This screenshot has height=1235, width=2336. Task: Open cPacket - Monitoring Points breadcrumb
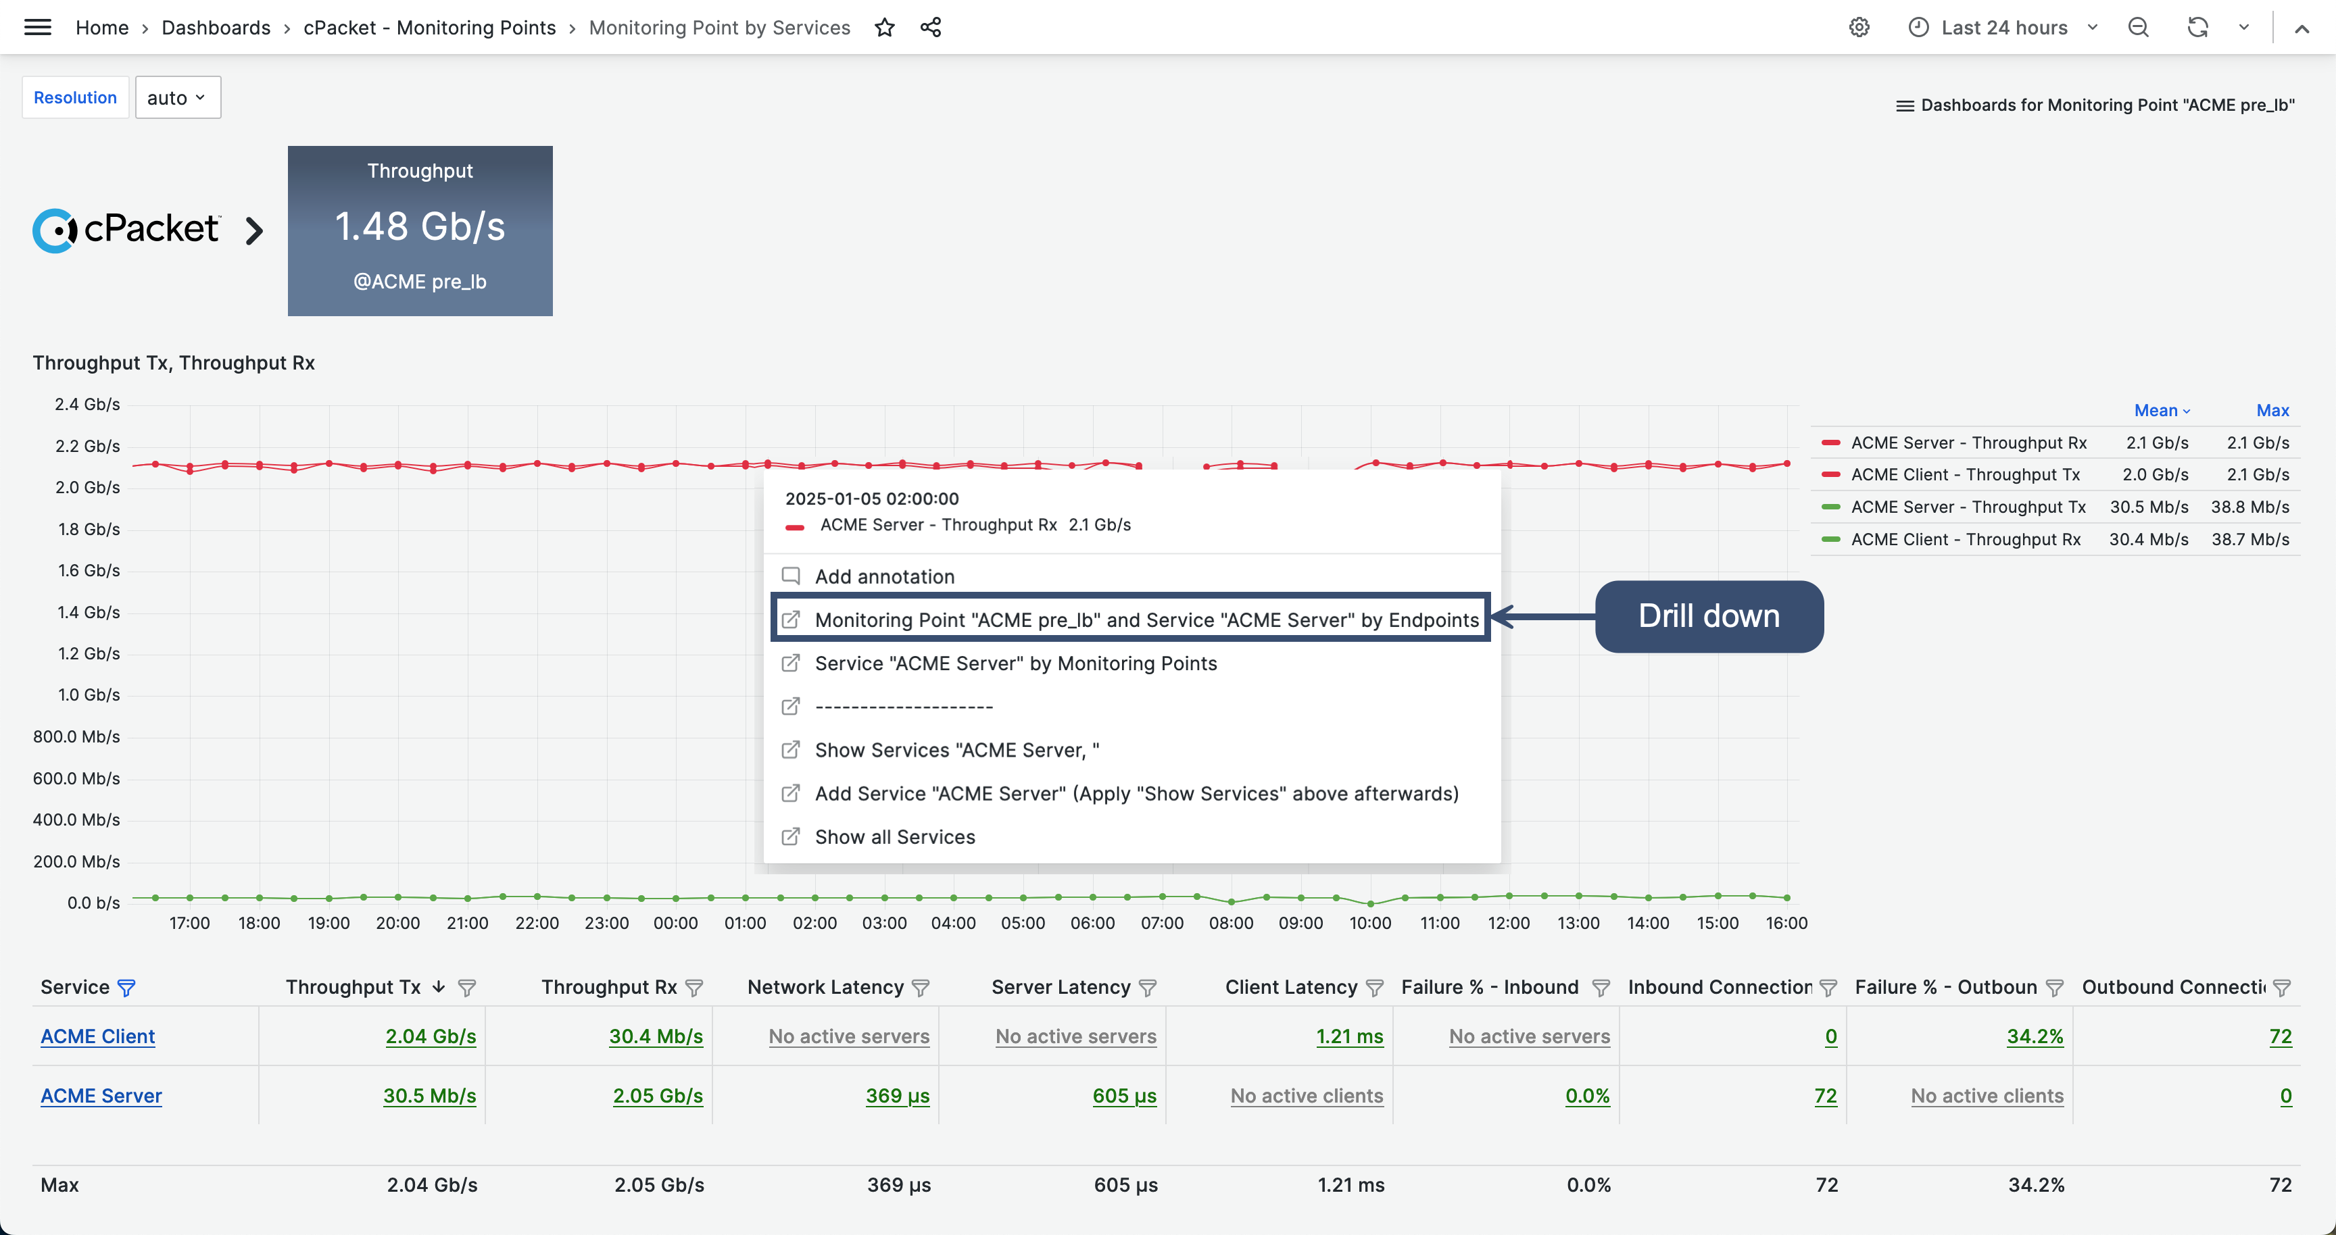[x=430, y=27]
